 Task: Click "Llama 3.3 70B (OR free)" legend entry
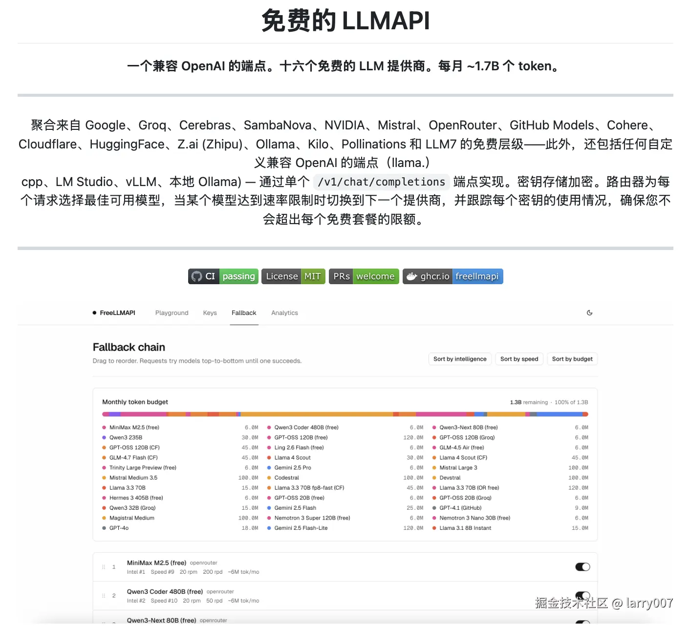tap(469, 488)
